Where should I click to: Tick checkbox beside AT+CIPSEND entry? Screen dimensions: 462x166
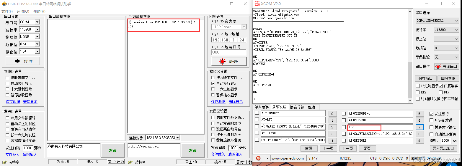pos(344,120)
